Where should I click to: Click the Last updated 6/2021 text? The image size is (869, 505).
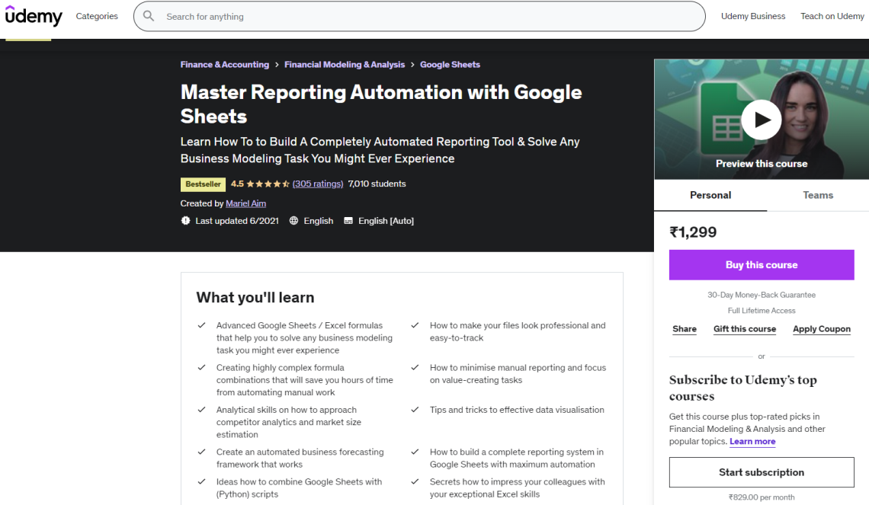236,220
